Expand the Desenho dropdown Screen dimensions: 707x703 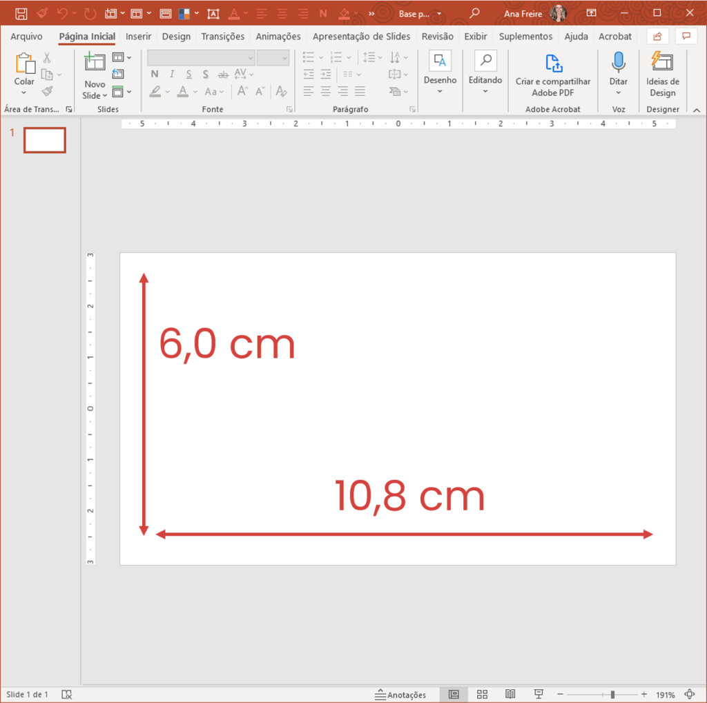[440, 91]
